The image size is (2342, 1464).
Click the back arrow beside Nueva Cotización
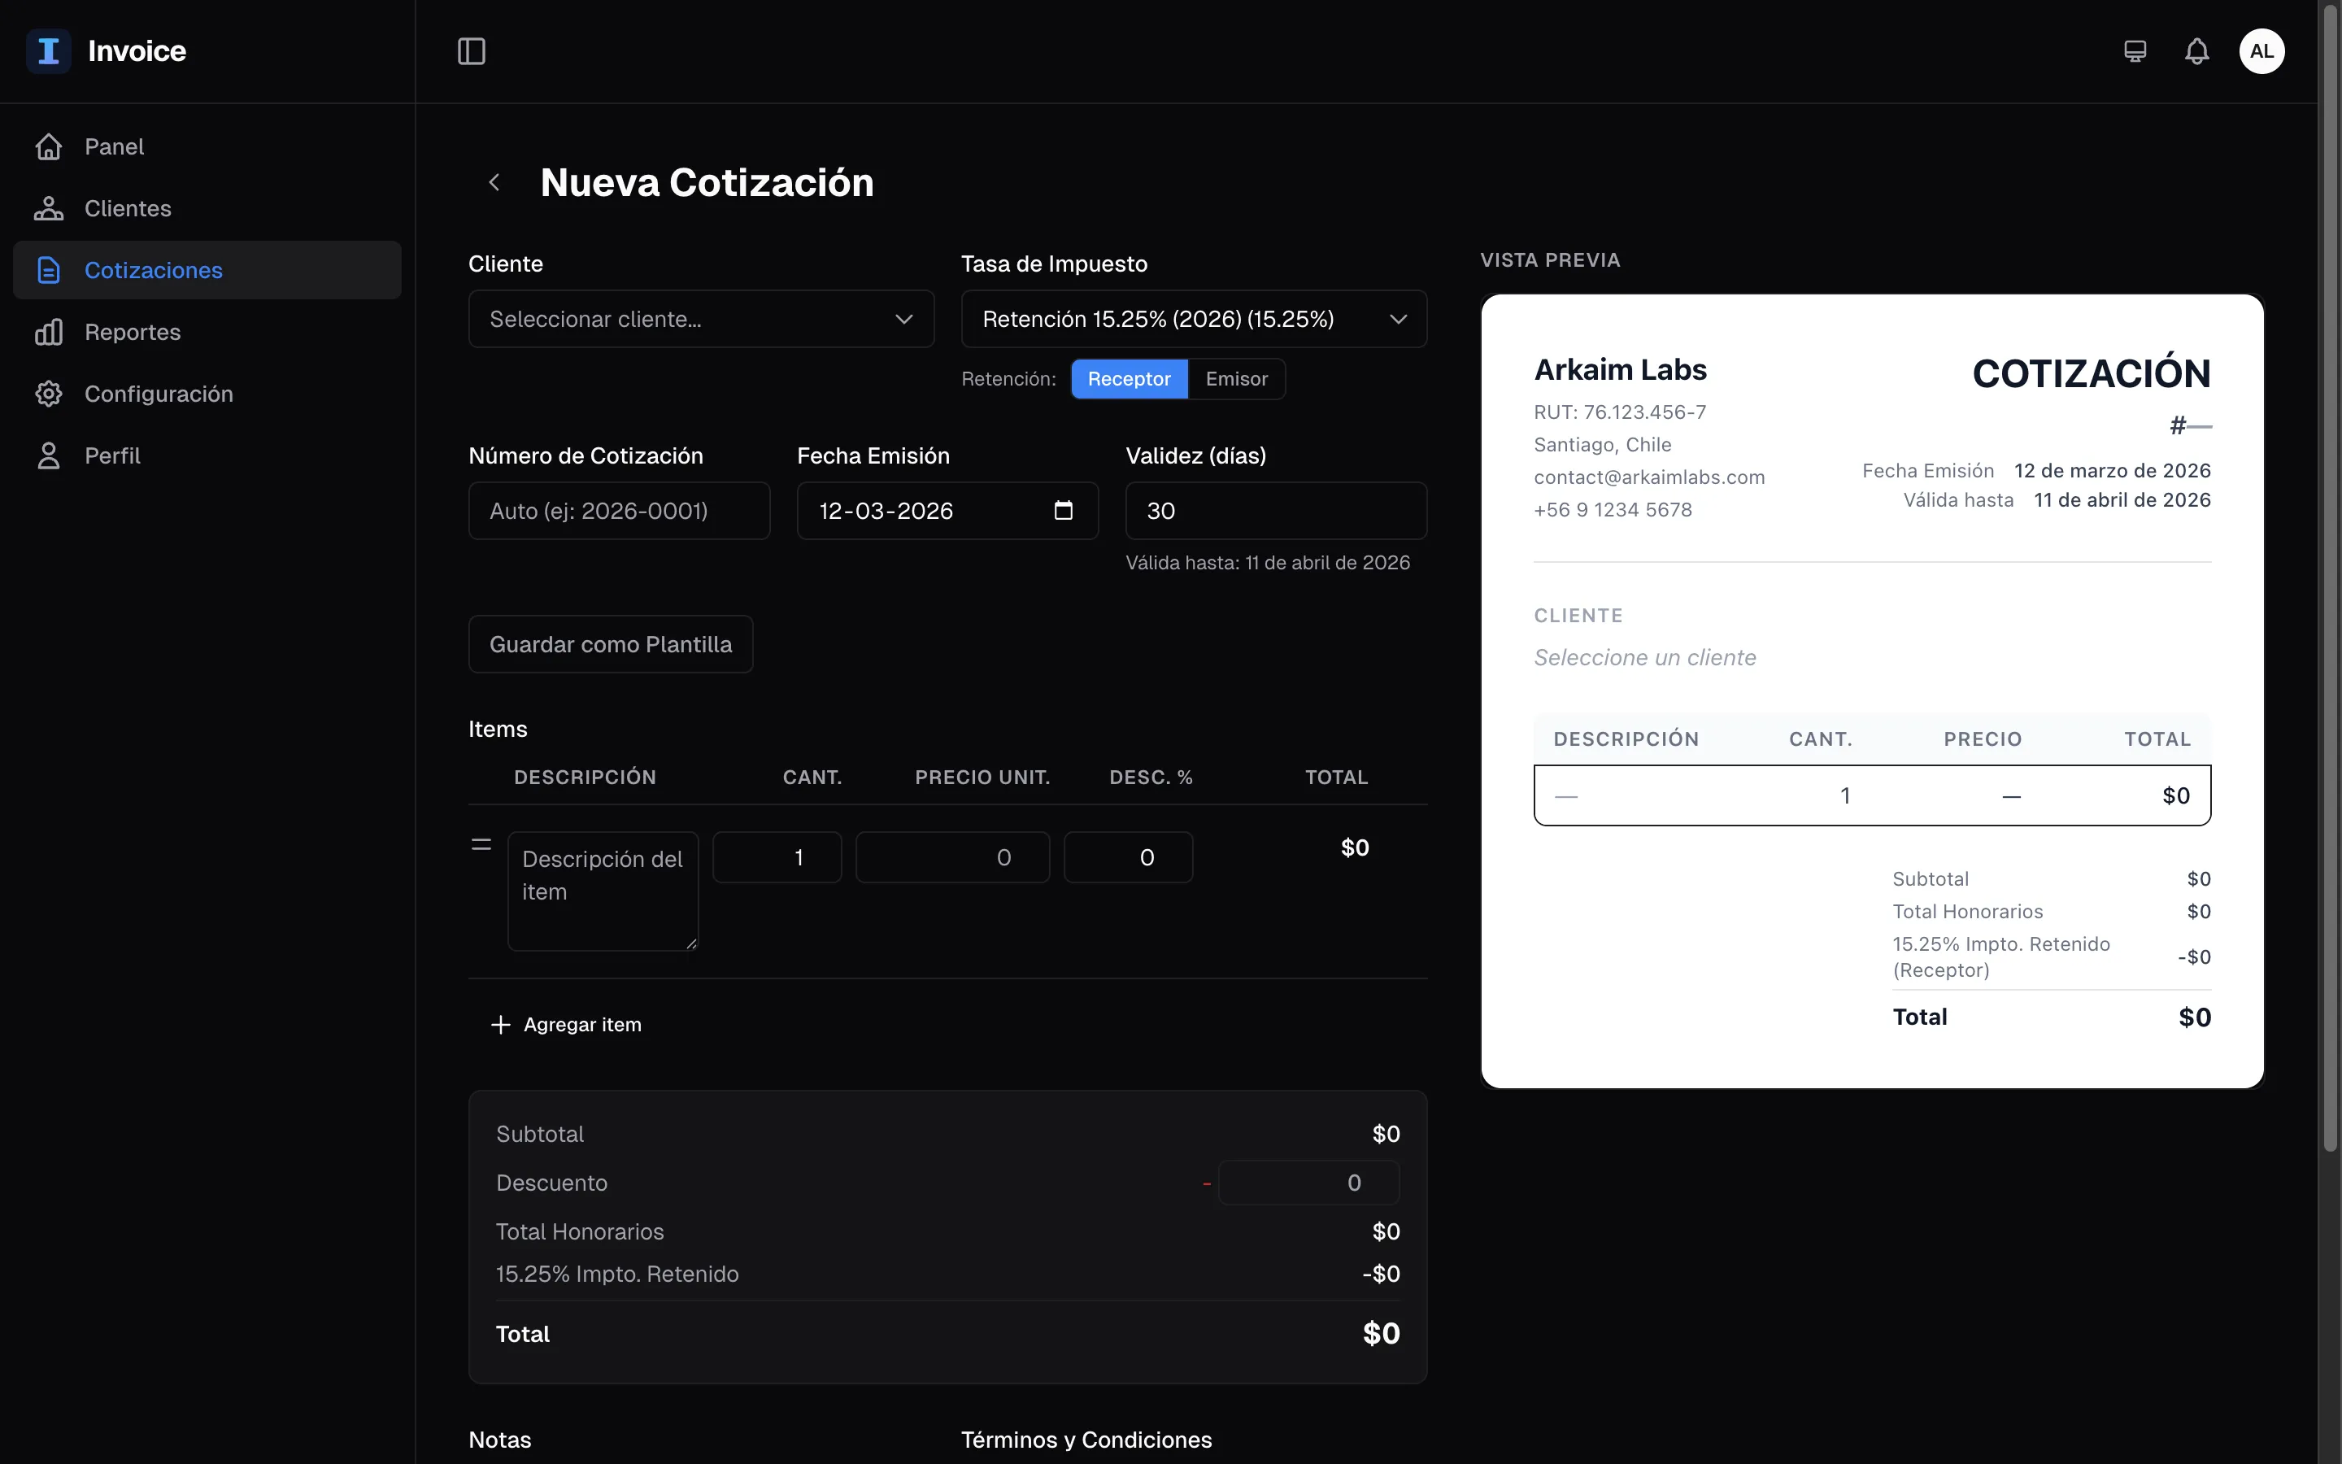[495, 182]
